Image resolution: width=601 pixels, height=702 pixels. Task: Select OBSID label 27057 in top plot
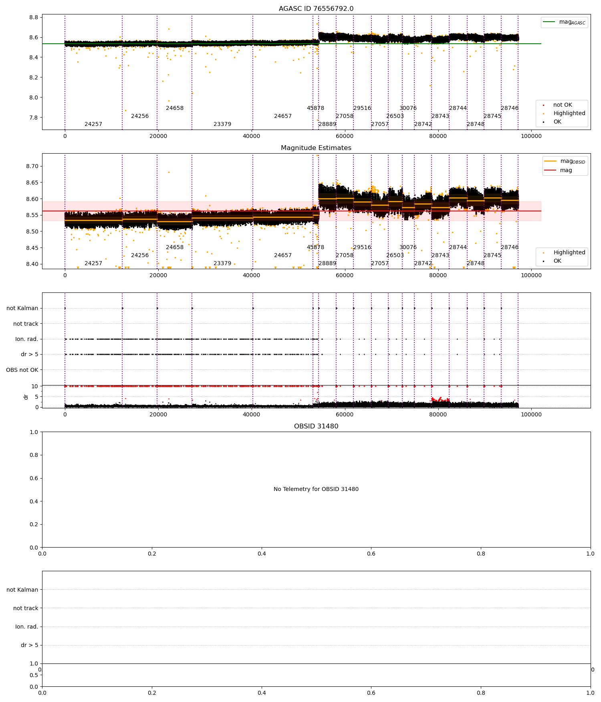[380, 124]
